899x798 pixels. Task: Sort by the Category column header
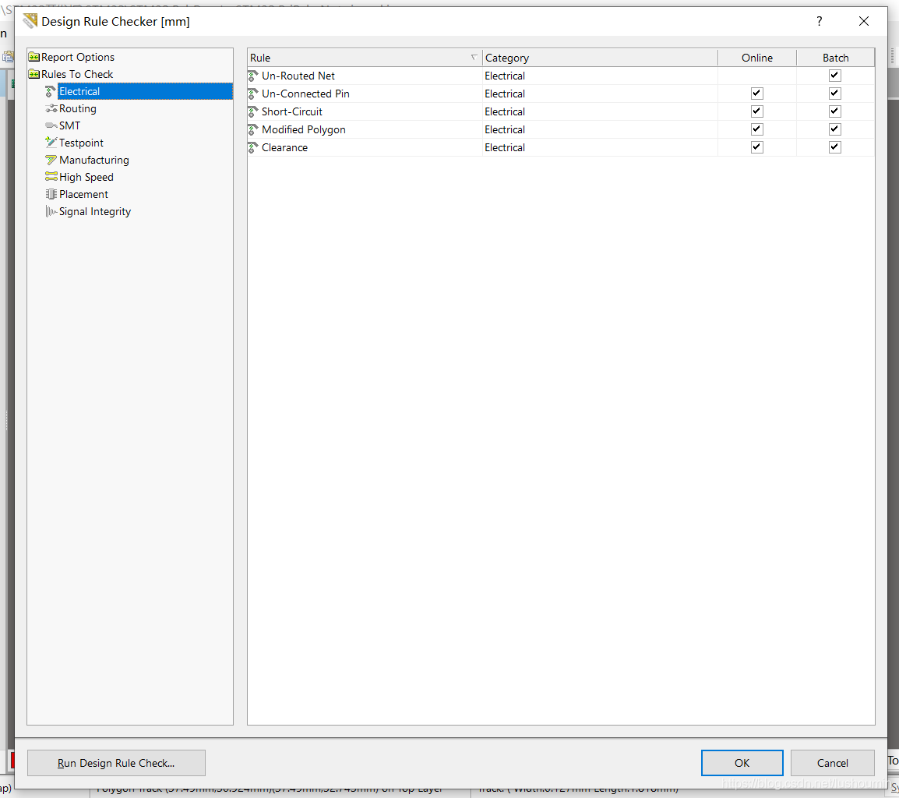(x=599, y=58)
